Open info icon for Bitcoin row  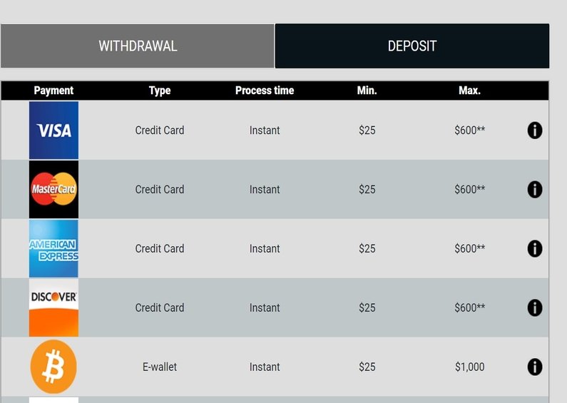535,367
